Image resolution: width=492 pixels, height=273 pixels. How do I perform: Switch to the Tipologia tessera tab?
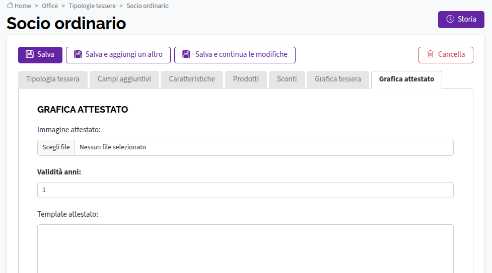pyautogui.click(x=53, y=79)
